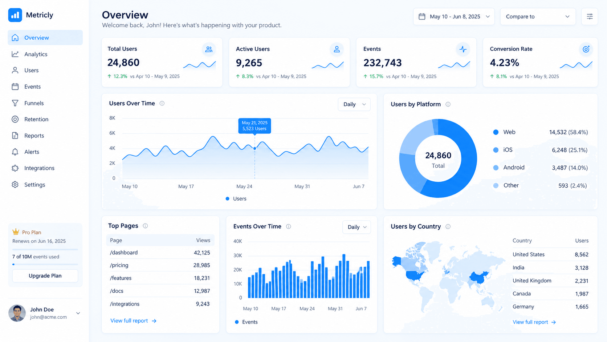Change Users Over Time Daily interval dropdown
Viewport: 607px width, 342px height.
coord(354,104)
